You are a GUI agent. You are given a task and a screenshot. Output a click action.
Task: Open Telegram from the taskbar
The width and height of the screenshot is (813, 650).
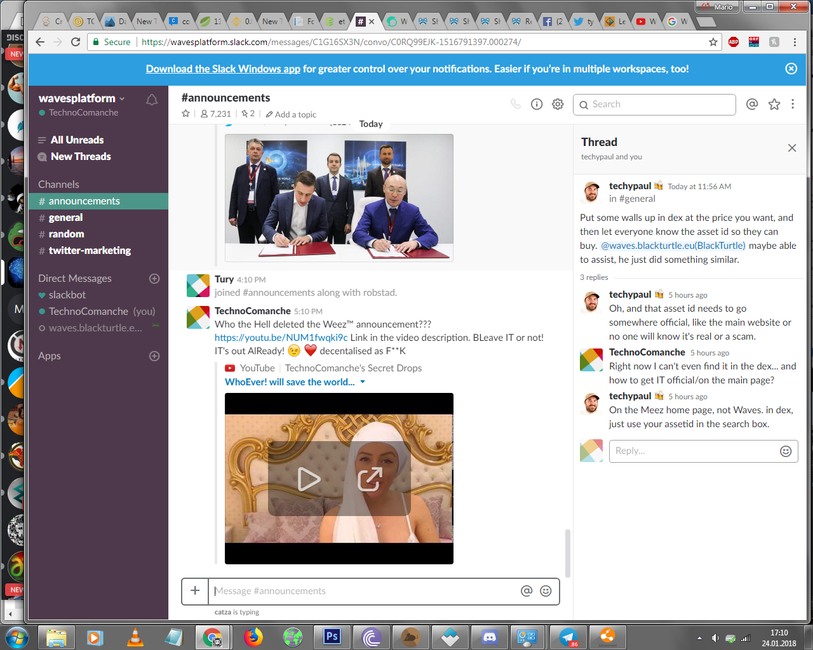coord(568,637)
